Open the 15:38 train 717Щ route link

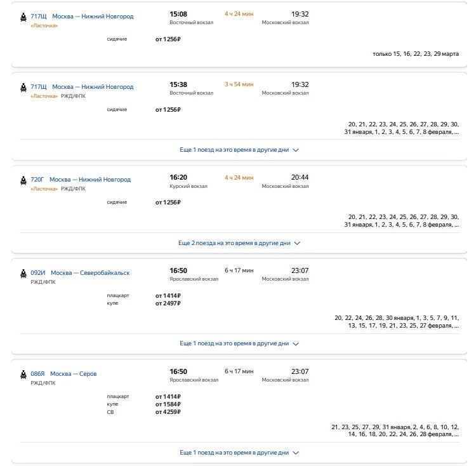point(92,86)
